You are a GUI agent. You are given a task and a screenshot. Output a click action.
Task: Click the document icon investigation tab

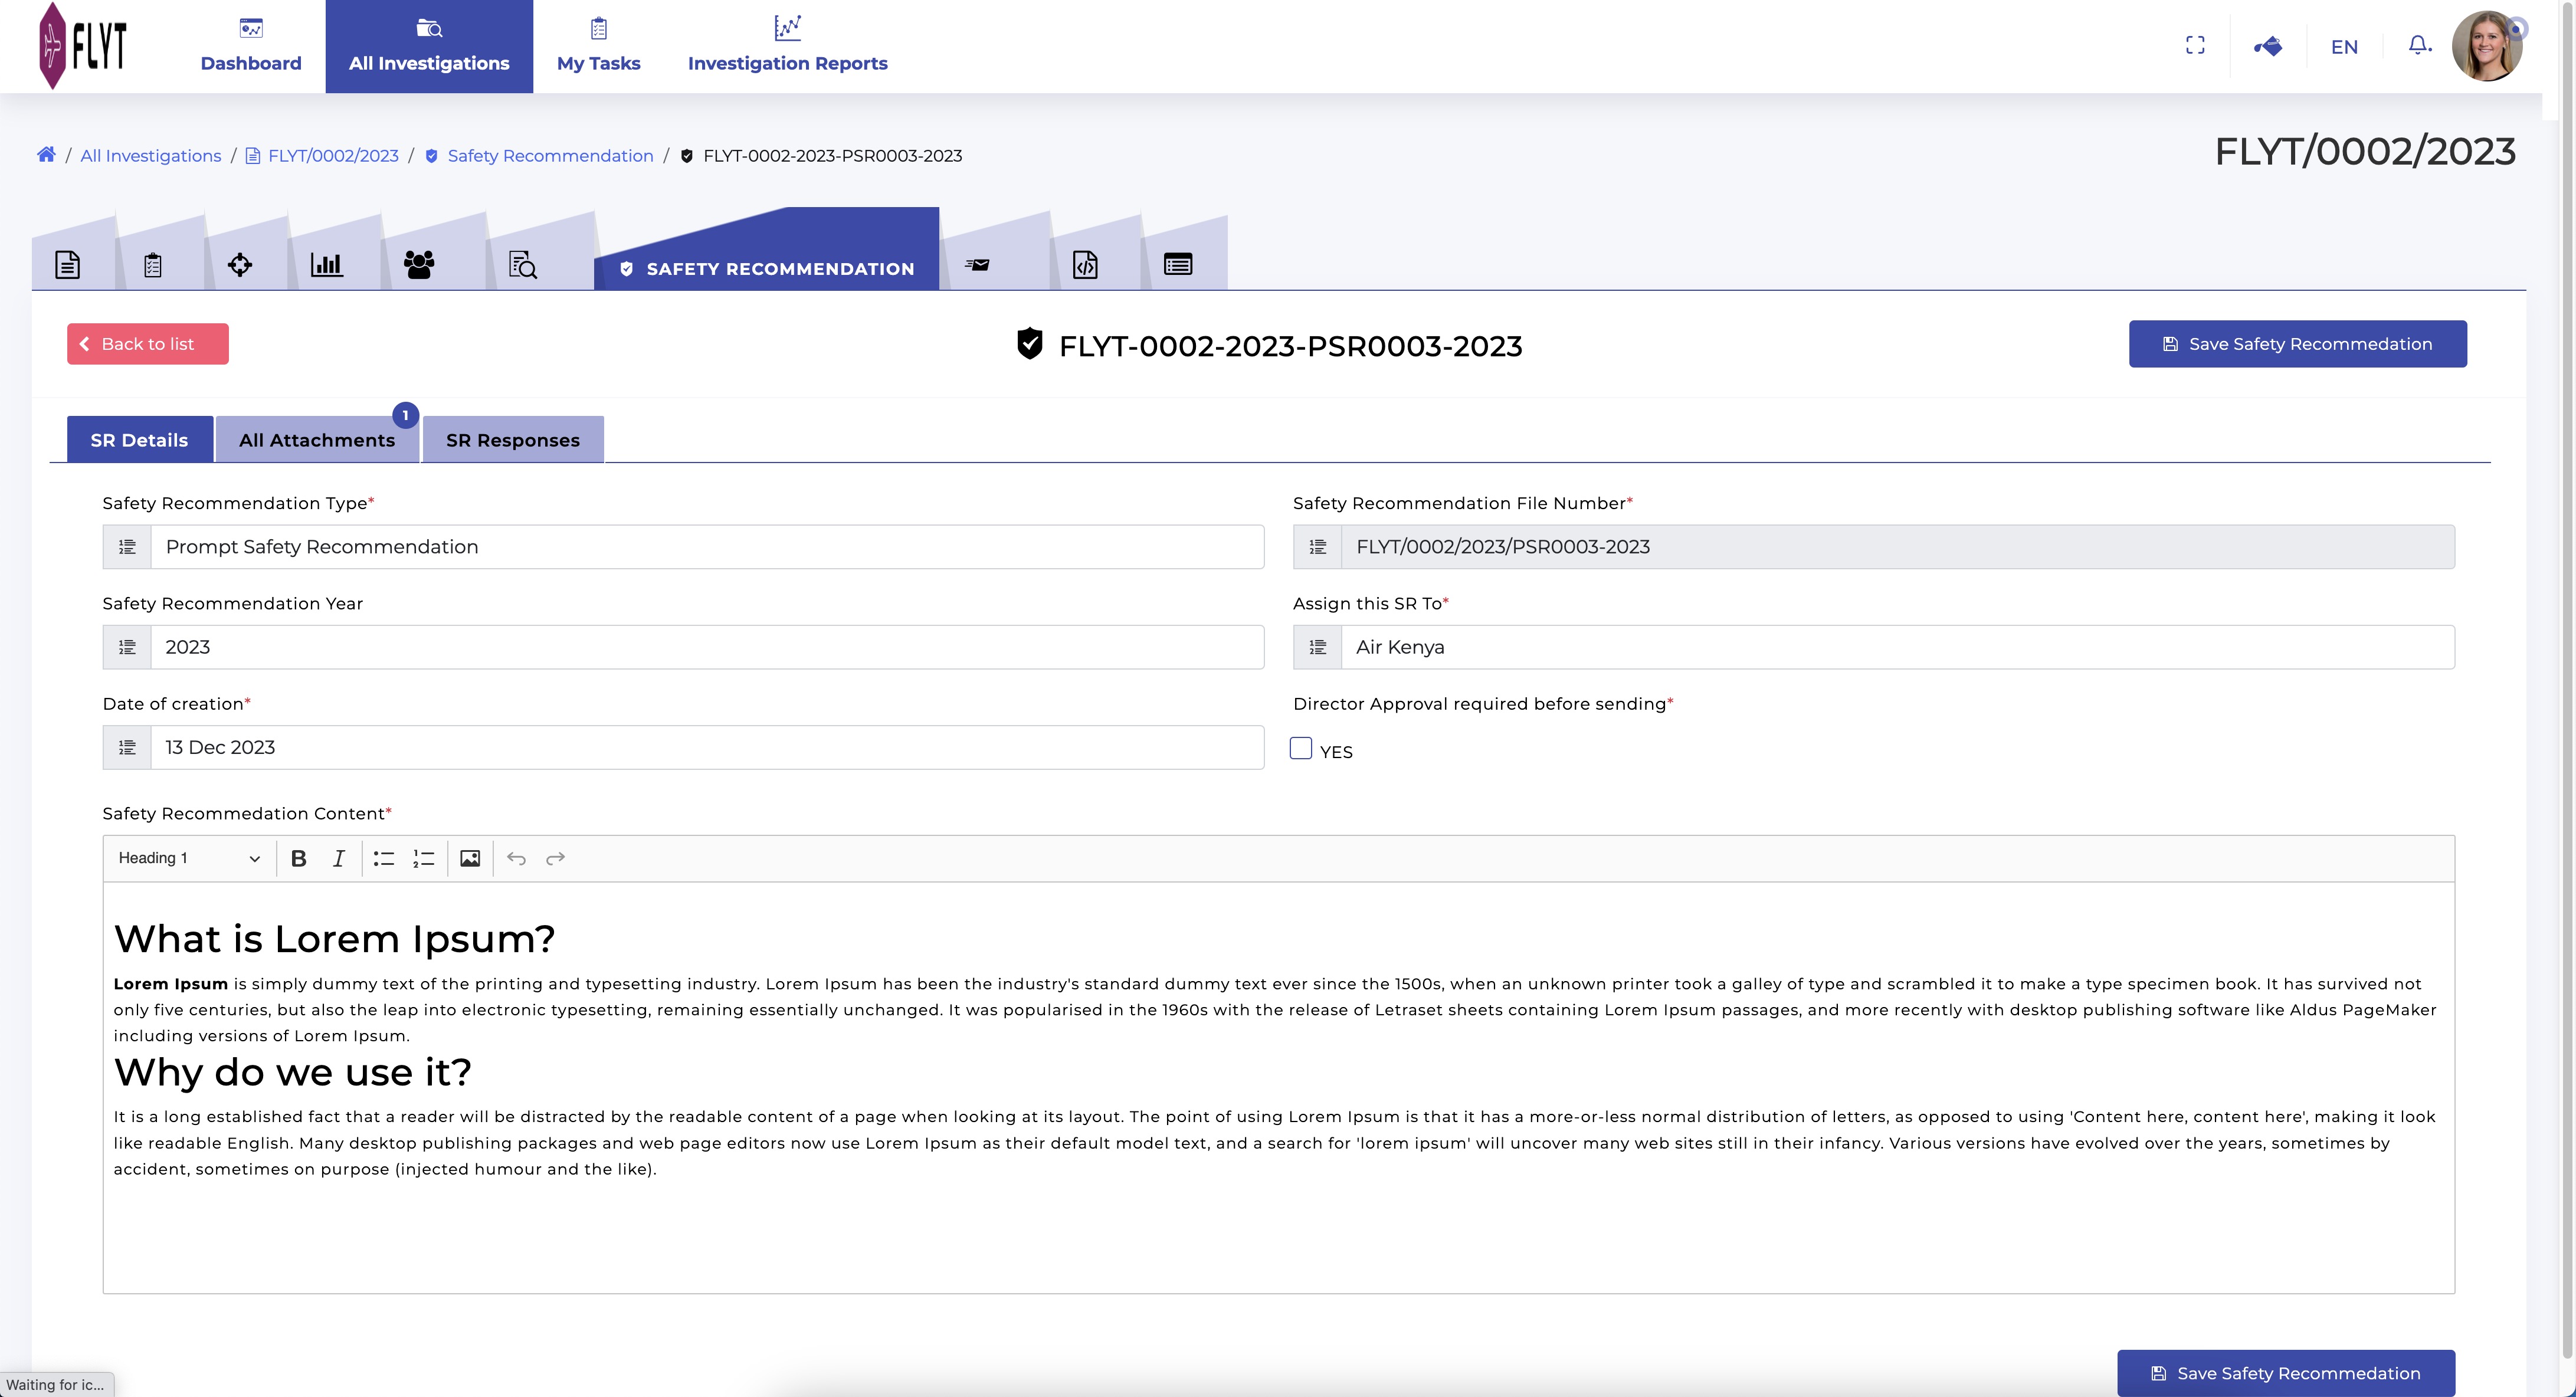click(67, 265)
